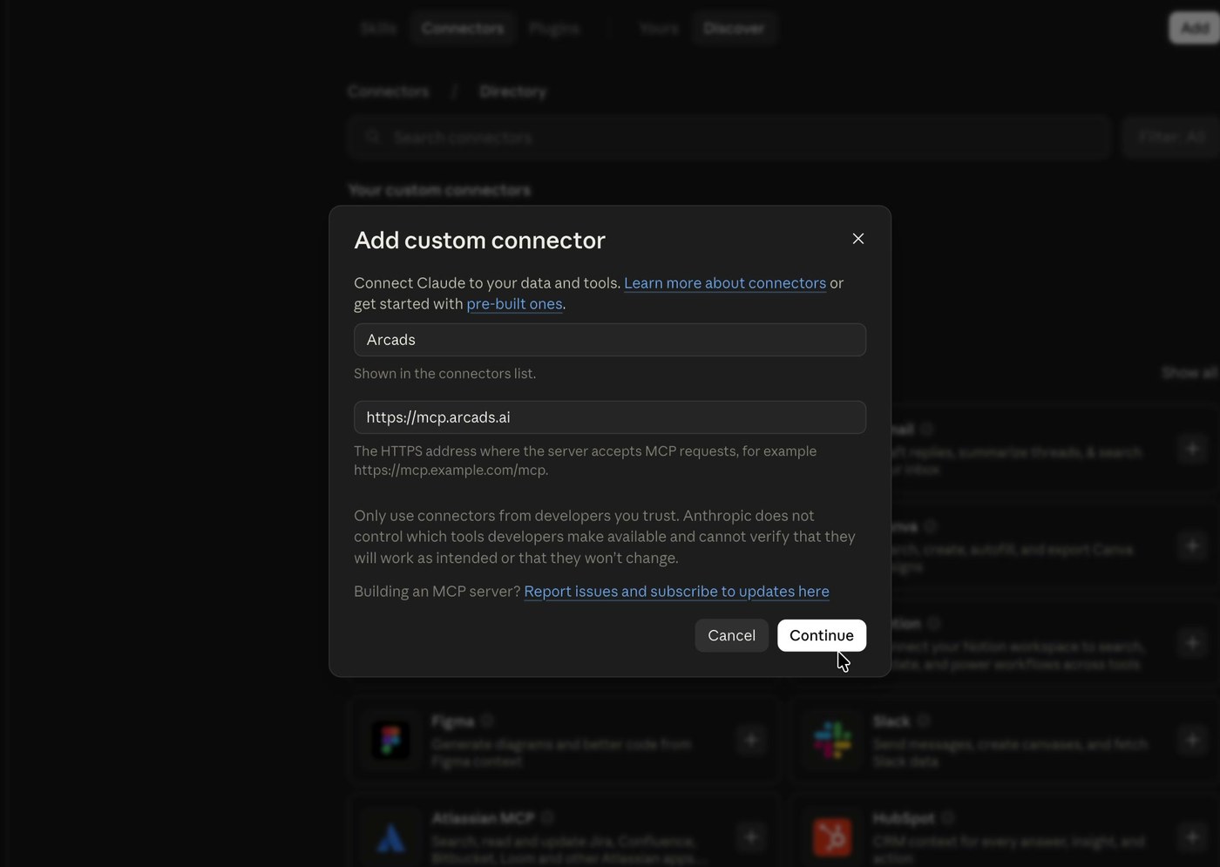Click the Your custom connectors heading
Viewport: 1220px width, 867px height.
click(439, 190)
